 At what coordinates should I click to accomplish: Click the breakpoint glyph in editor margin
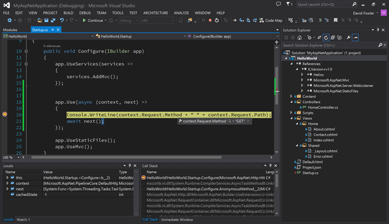click(x=4, y=115)
